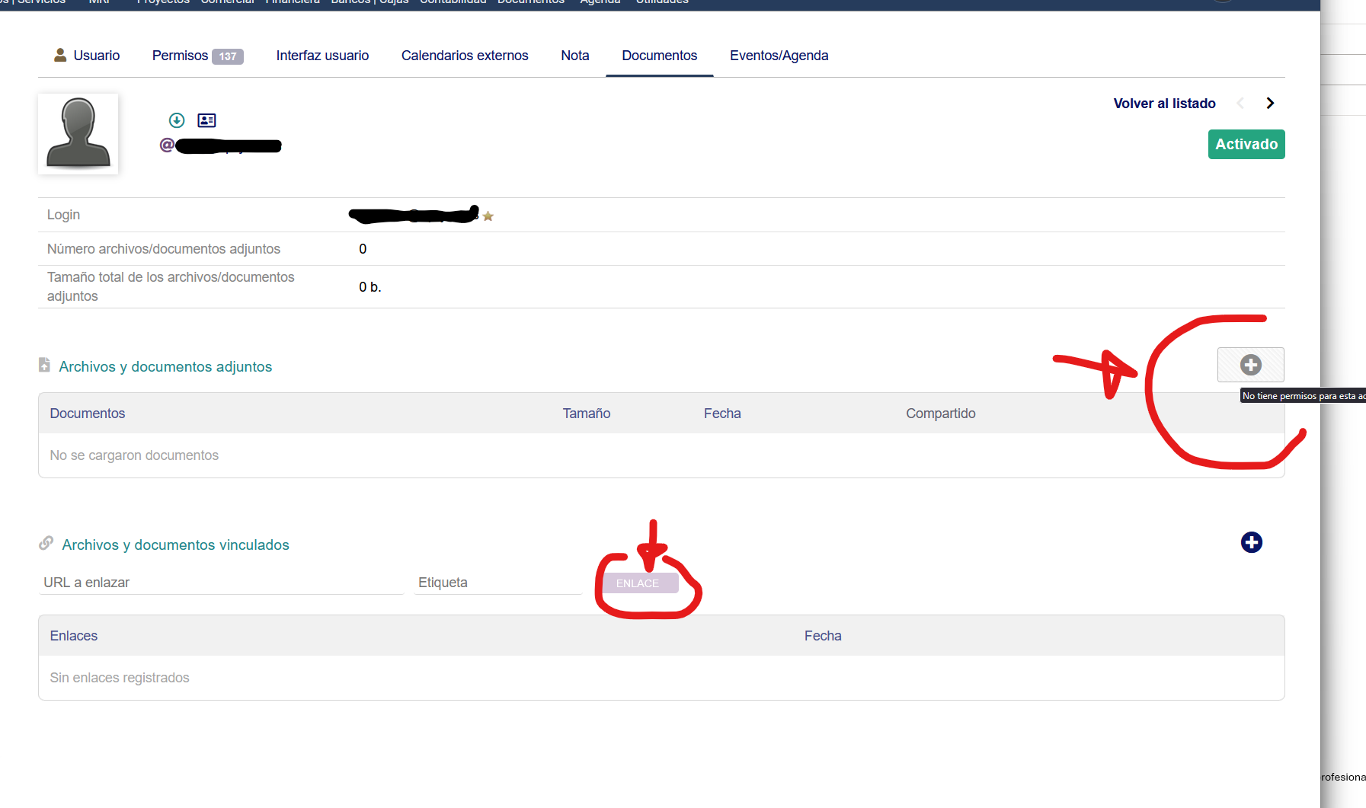1366x808 pixels.
Task: Open the Usuario tab
Action: pyautogui.click(x=87, y=56)
